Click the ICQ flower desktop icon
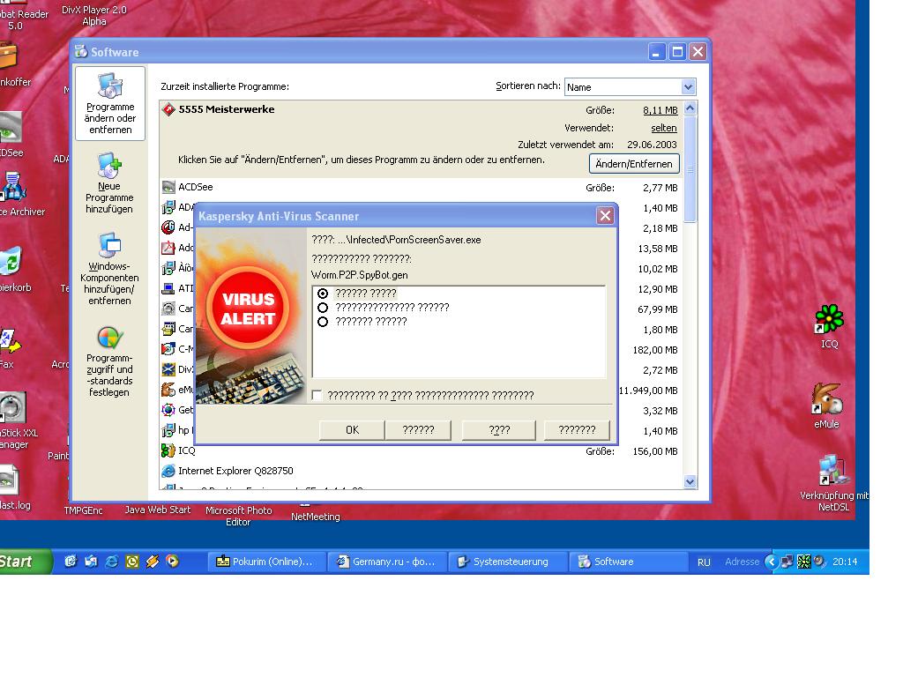The height and width of the screenshot is (677, 903). tap(829, 319)
